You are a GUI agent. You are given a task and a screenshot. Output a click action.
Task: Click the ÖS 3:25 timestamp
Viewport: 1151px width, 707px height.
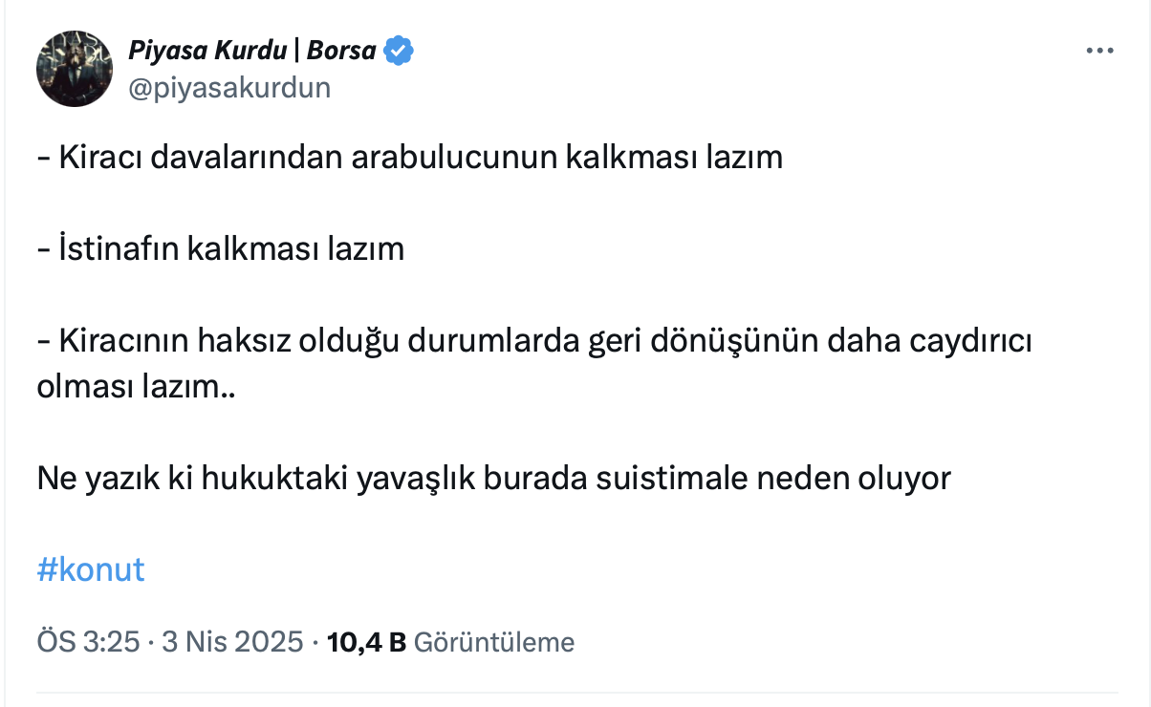coord(88,642)
